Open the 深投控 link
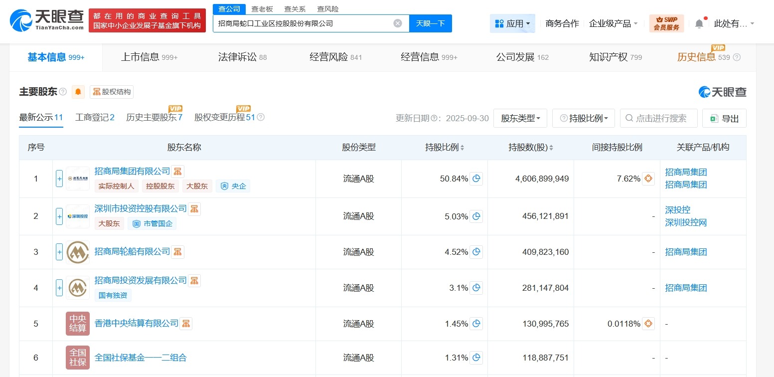Image resolution: width=774 pixels, height=377 pixels. pyautogui.click(x=677, y=210)
